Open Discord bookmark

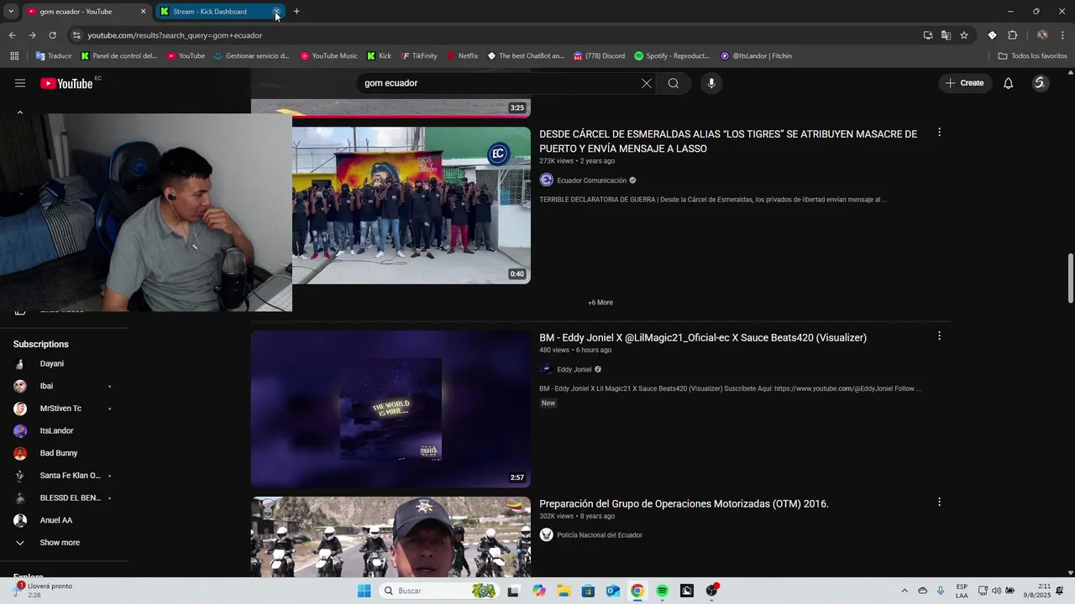point(599,56)
